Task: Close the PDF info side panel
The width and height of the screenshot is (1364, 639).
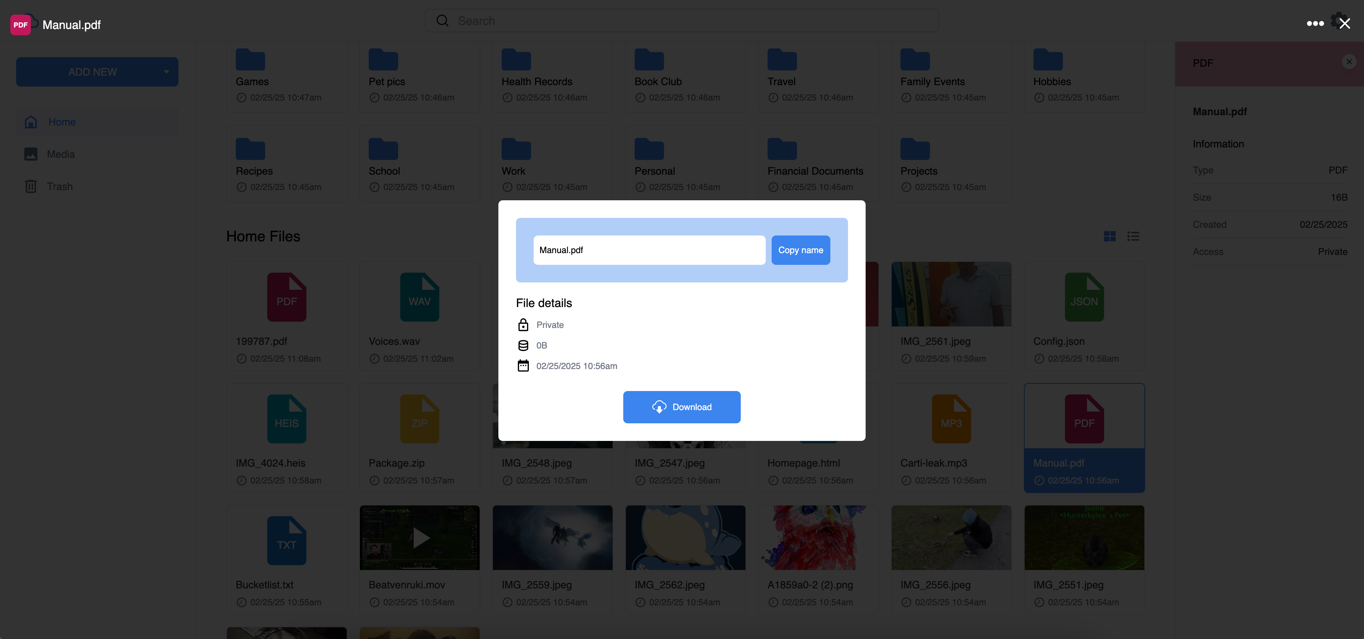Action: click(1349, 62)
